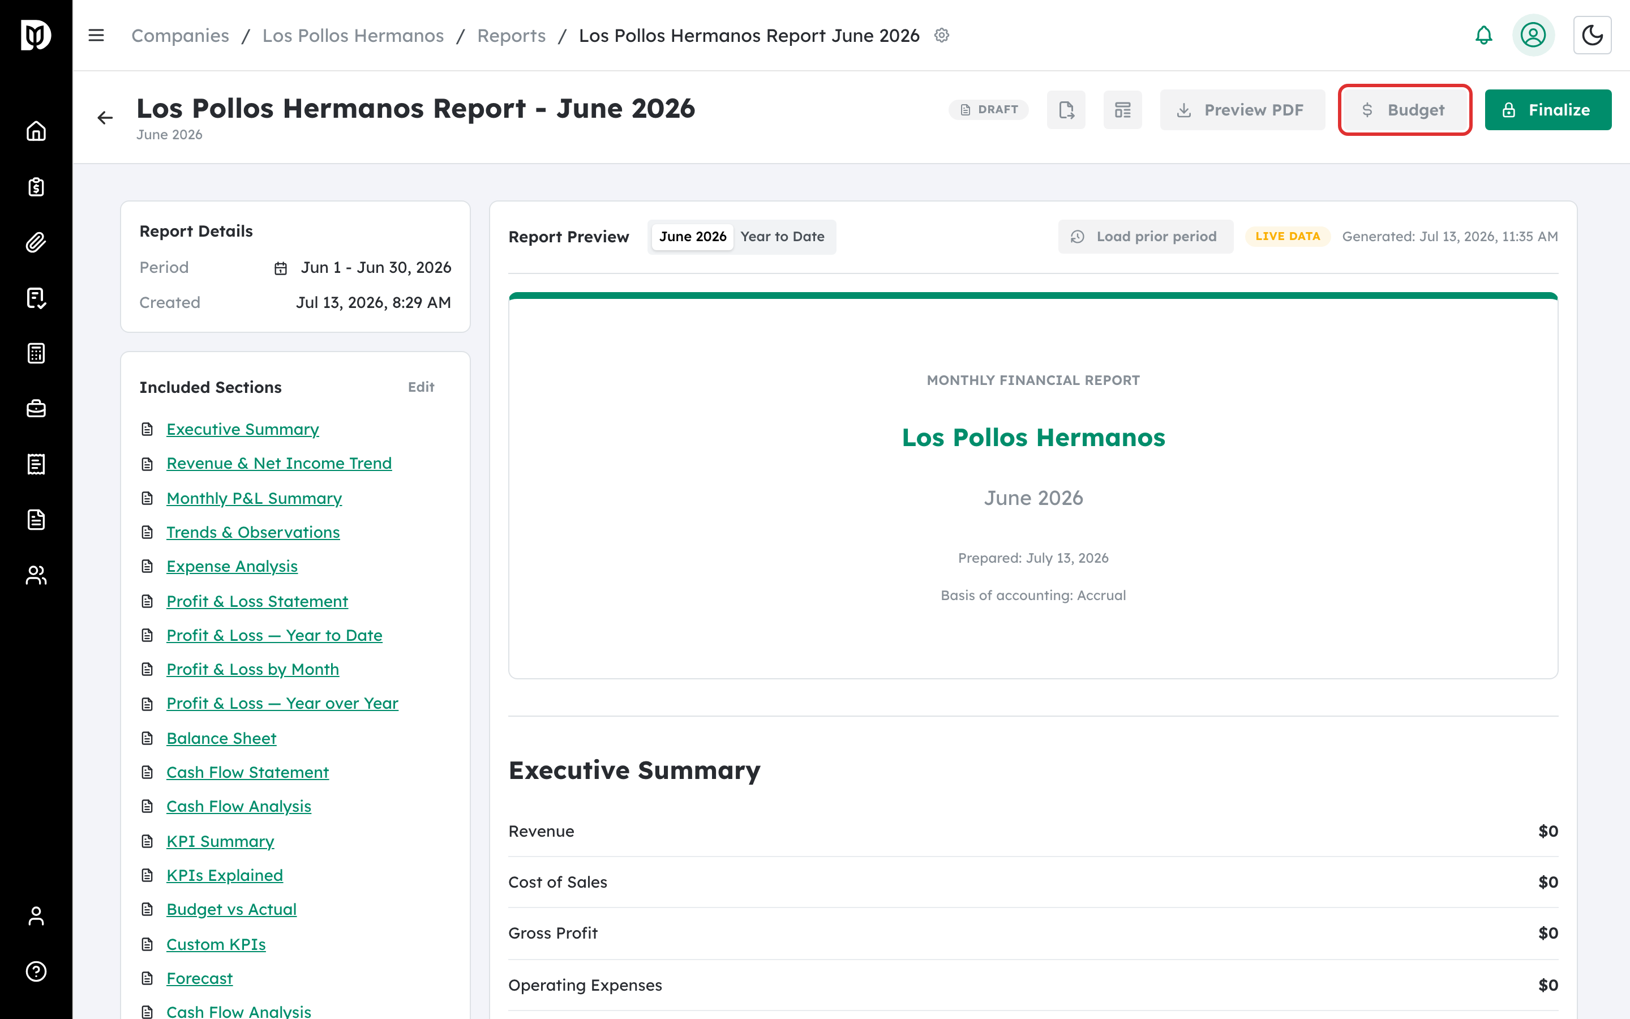The image size is (1630, 1019).
Task: Click the Revenue row in Executive Summary
Action: 1032,831
